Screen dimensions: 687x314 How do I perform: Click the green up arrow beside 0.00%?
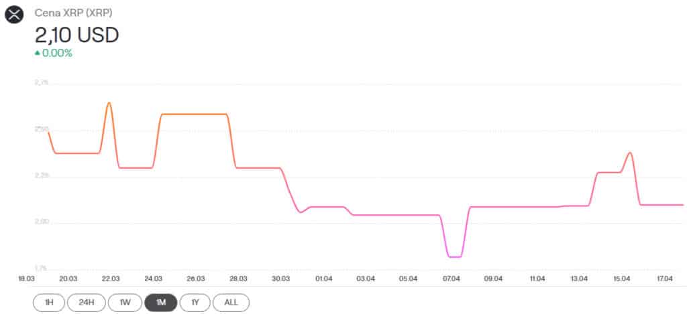38,53
